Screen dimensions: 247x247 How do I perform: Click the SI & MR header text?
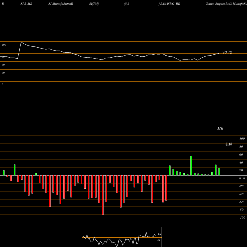click(26, 4)
